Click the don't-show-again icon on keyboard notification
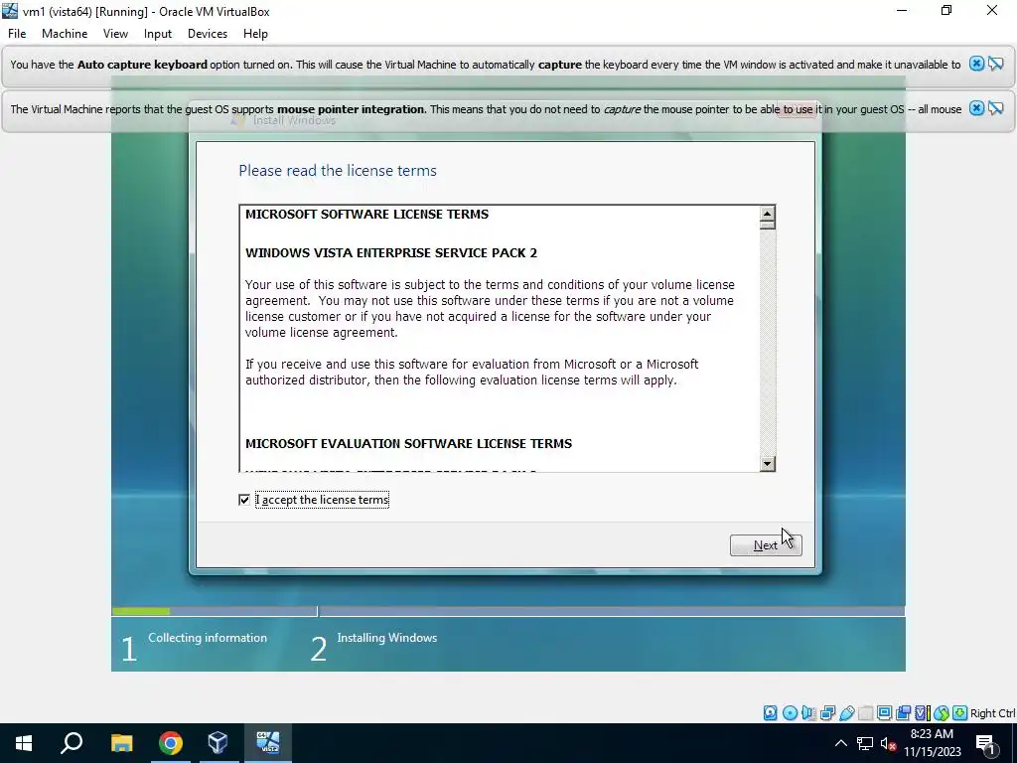This screenshot has height=763, width=1017. coord(995,64)
